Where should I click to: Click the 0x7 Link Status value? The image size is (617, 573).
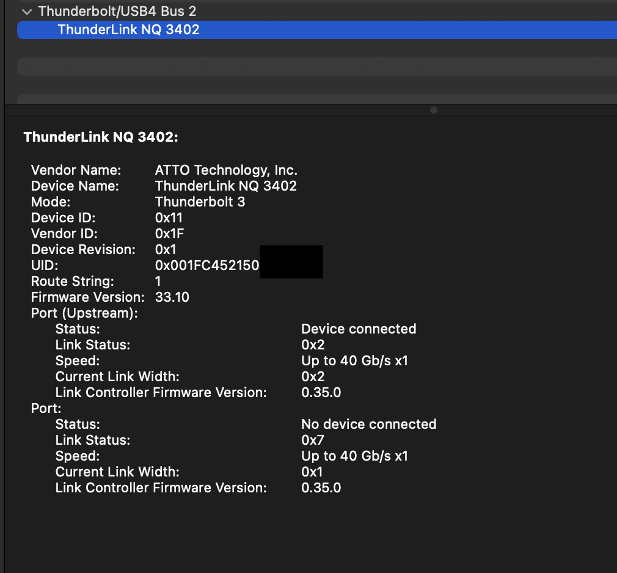pos(312,440)
